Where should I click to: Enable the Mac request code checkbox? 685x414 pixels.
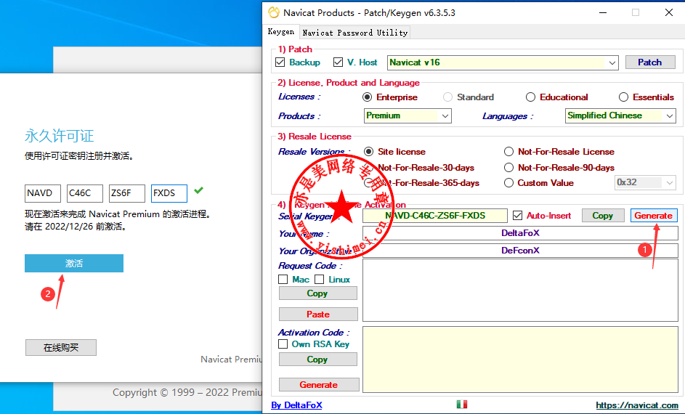point(283,279)
